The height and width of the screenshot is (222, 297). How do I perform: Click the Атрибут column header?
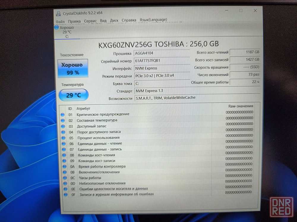click(83, 109)
